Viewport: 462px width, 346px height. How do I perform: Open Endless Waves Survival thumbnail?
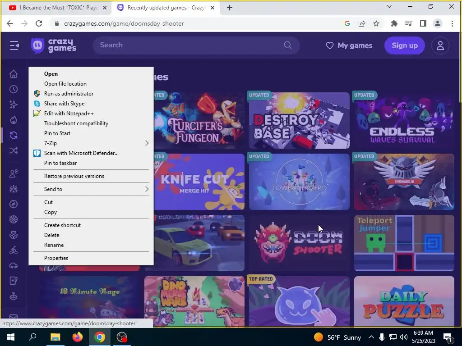click(x=404, y=120)
